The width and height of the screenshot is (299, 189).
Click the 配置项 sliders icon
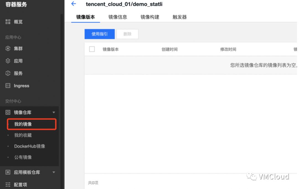(x=8, y=184)
